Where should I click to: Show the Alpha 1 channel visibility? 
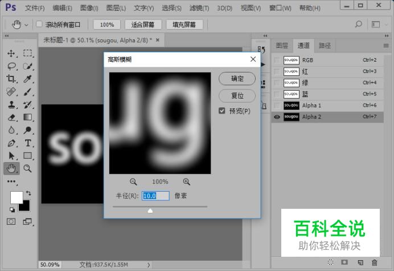(x=277, y=106)
